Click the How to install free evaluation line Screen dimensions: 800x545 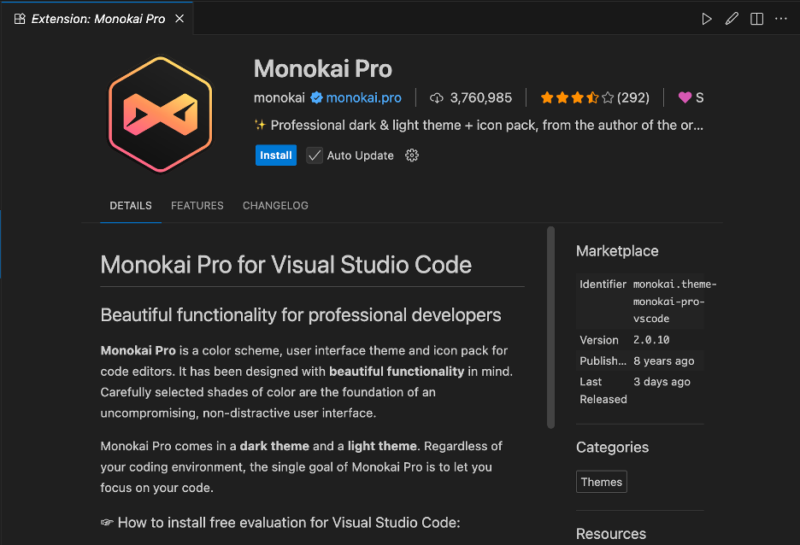click(x=280, y=523)
